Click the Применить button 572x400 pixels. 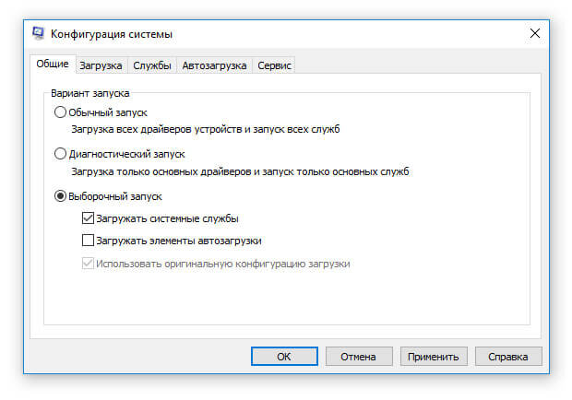coord(434,357)
